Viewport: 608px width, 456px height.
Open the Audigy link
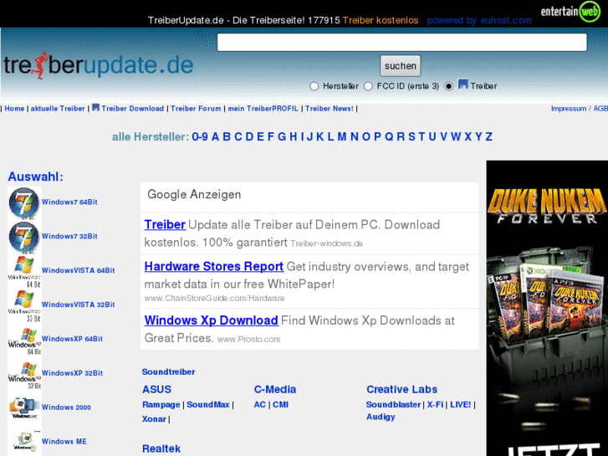point(381,417)
